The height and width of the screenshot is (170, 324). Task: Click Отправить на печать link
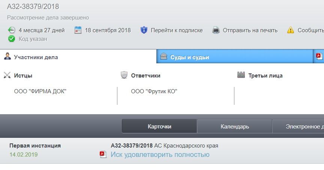250,30
